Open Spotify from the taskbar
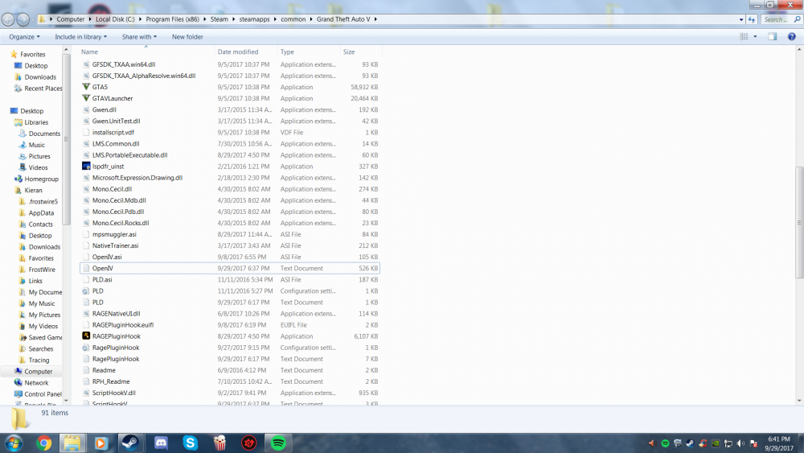Screen dimensions: 804x453 coord(278,443)
